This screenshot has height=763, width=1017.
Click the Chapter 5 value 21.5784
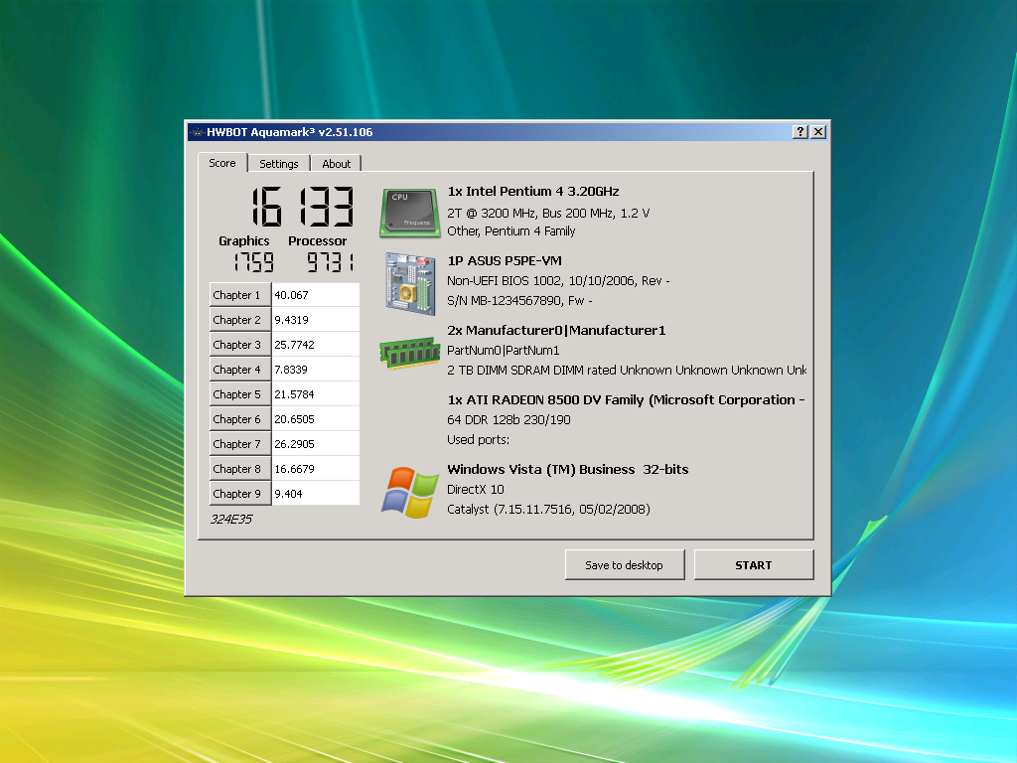coord(315,394)
